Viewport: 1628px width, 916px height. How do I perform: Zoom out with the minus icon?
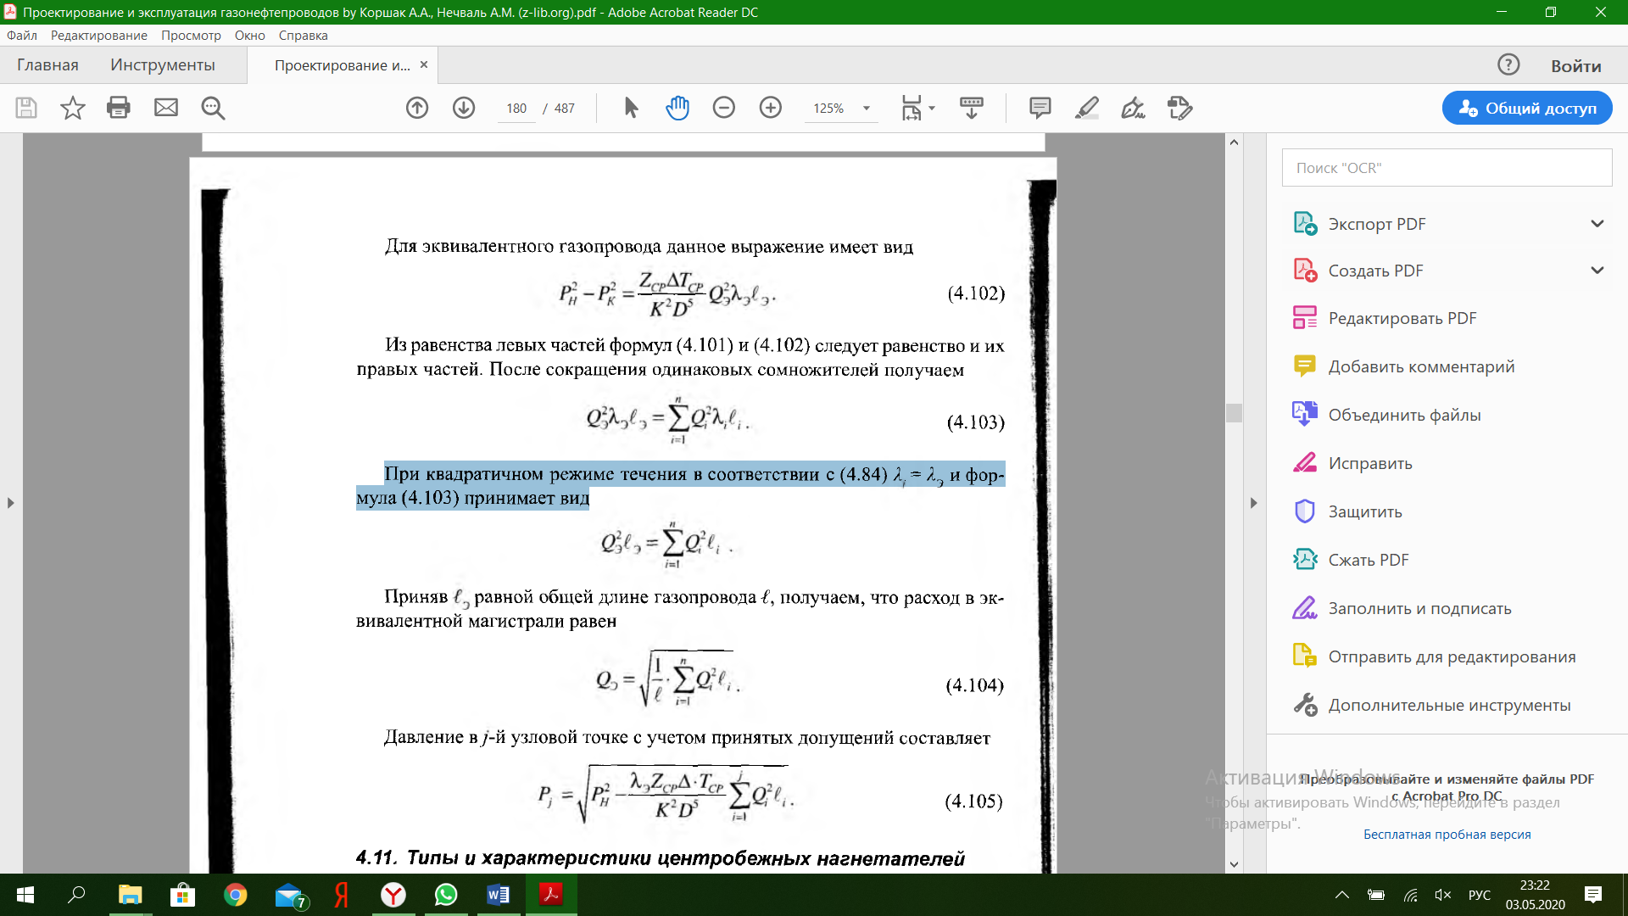tap(723, 108)
